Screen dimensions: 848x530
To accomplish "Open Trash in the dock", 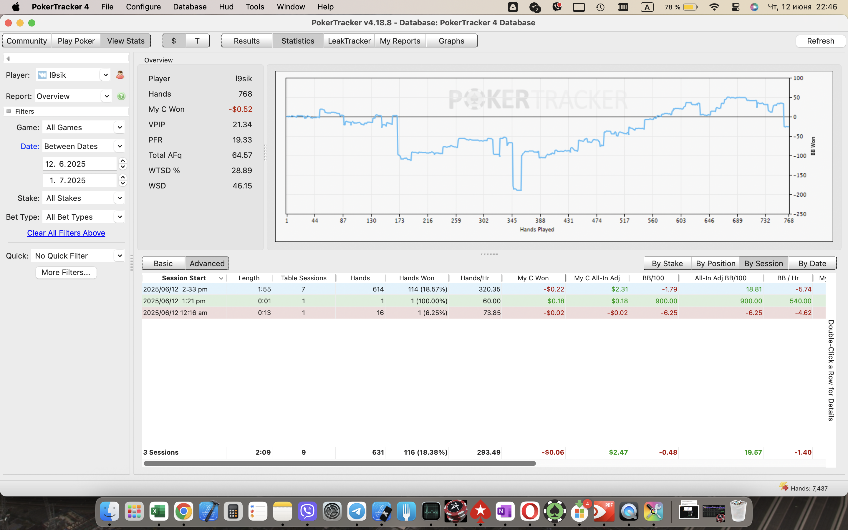I will pyautogui.click(x=738, y=512).
